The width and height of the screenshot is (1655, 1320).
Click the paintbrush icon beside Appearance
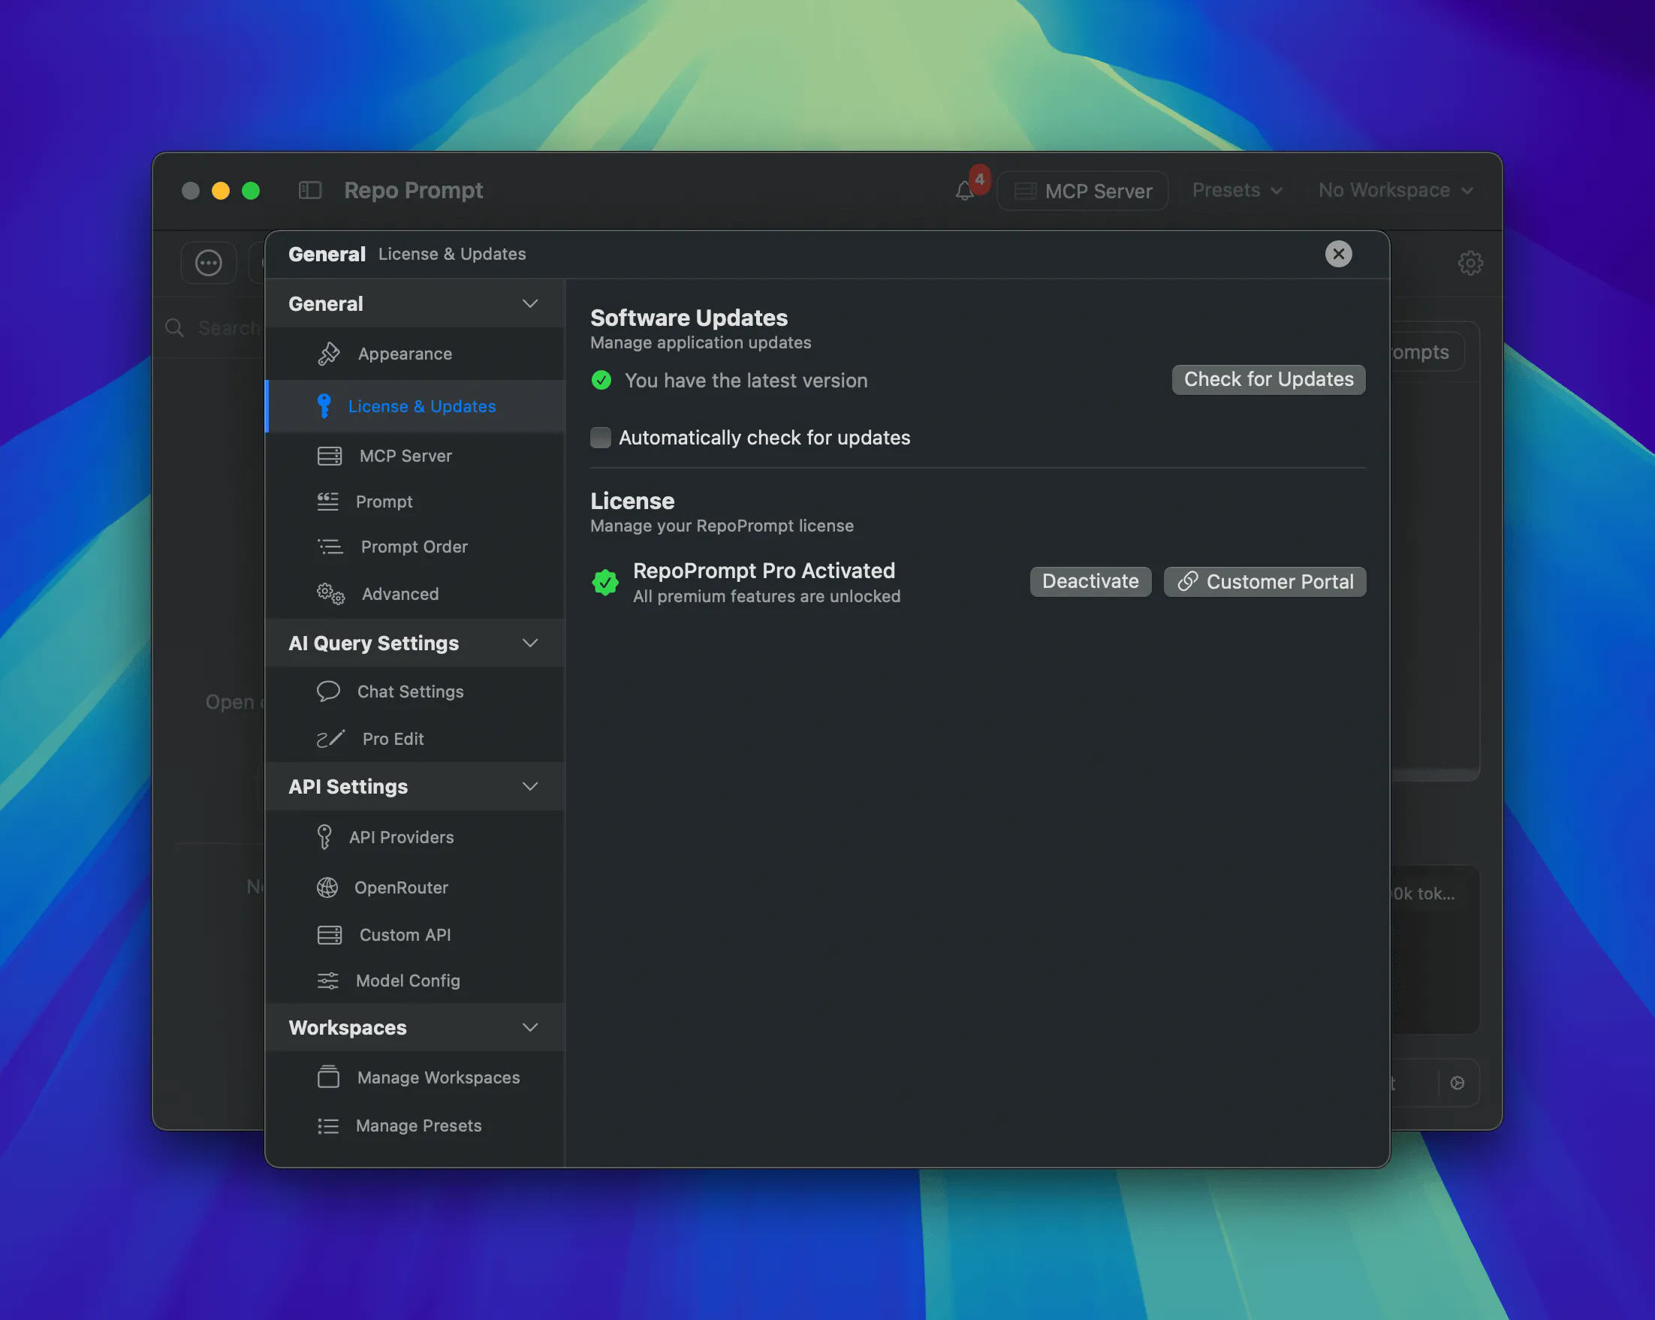click(329, 354)
